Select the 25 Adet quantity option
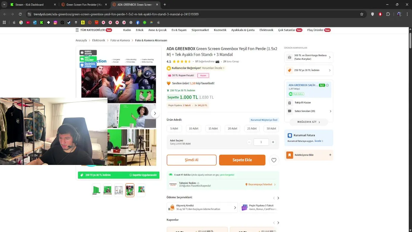Viewport: 412px width, 232px height. [x=252, y=129]
